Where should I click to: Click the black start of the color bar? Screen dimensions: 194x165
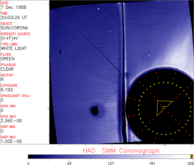[30, 156]
